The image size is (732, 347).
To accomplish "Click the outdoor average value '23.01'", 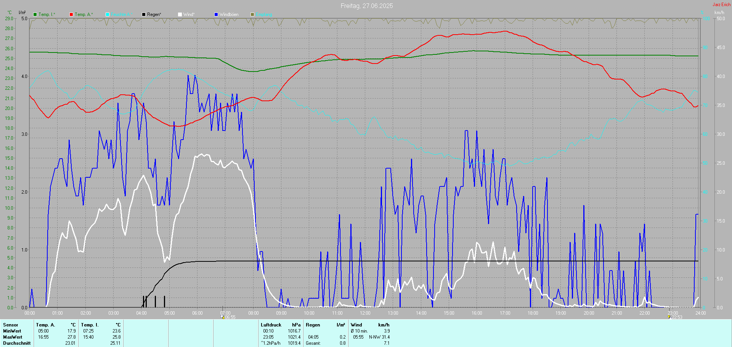I will click(x=71, y=343).
